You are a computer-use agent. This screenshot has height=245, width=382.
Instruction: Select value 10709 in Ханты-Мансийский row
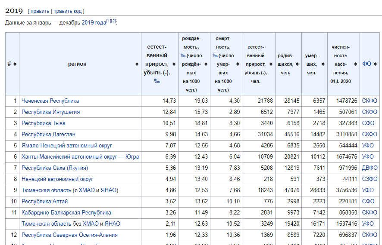(266, 156)
